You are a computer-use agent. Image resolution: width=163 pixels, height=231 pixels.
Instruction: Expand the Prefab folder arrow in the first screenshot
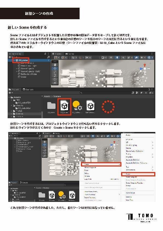[11, 111]
